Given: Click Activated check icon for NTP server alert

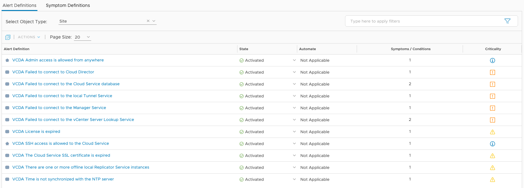Looking at the screenshot, I should [242, 180].
